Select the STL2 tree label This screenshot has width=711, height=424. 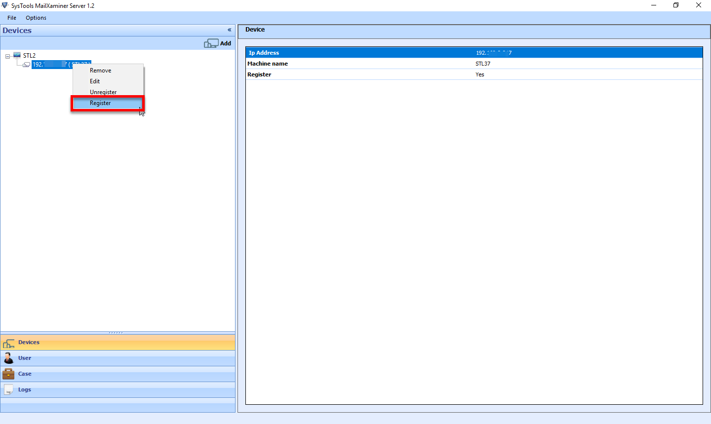click(29, 56)
